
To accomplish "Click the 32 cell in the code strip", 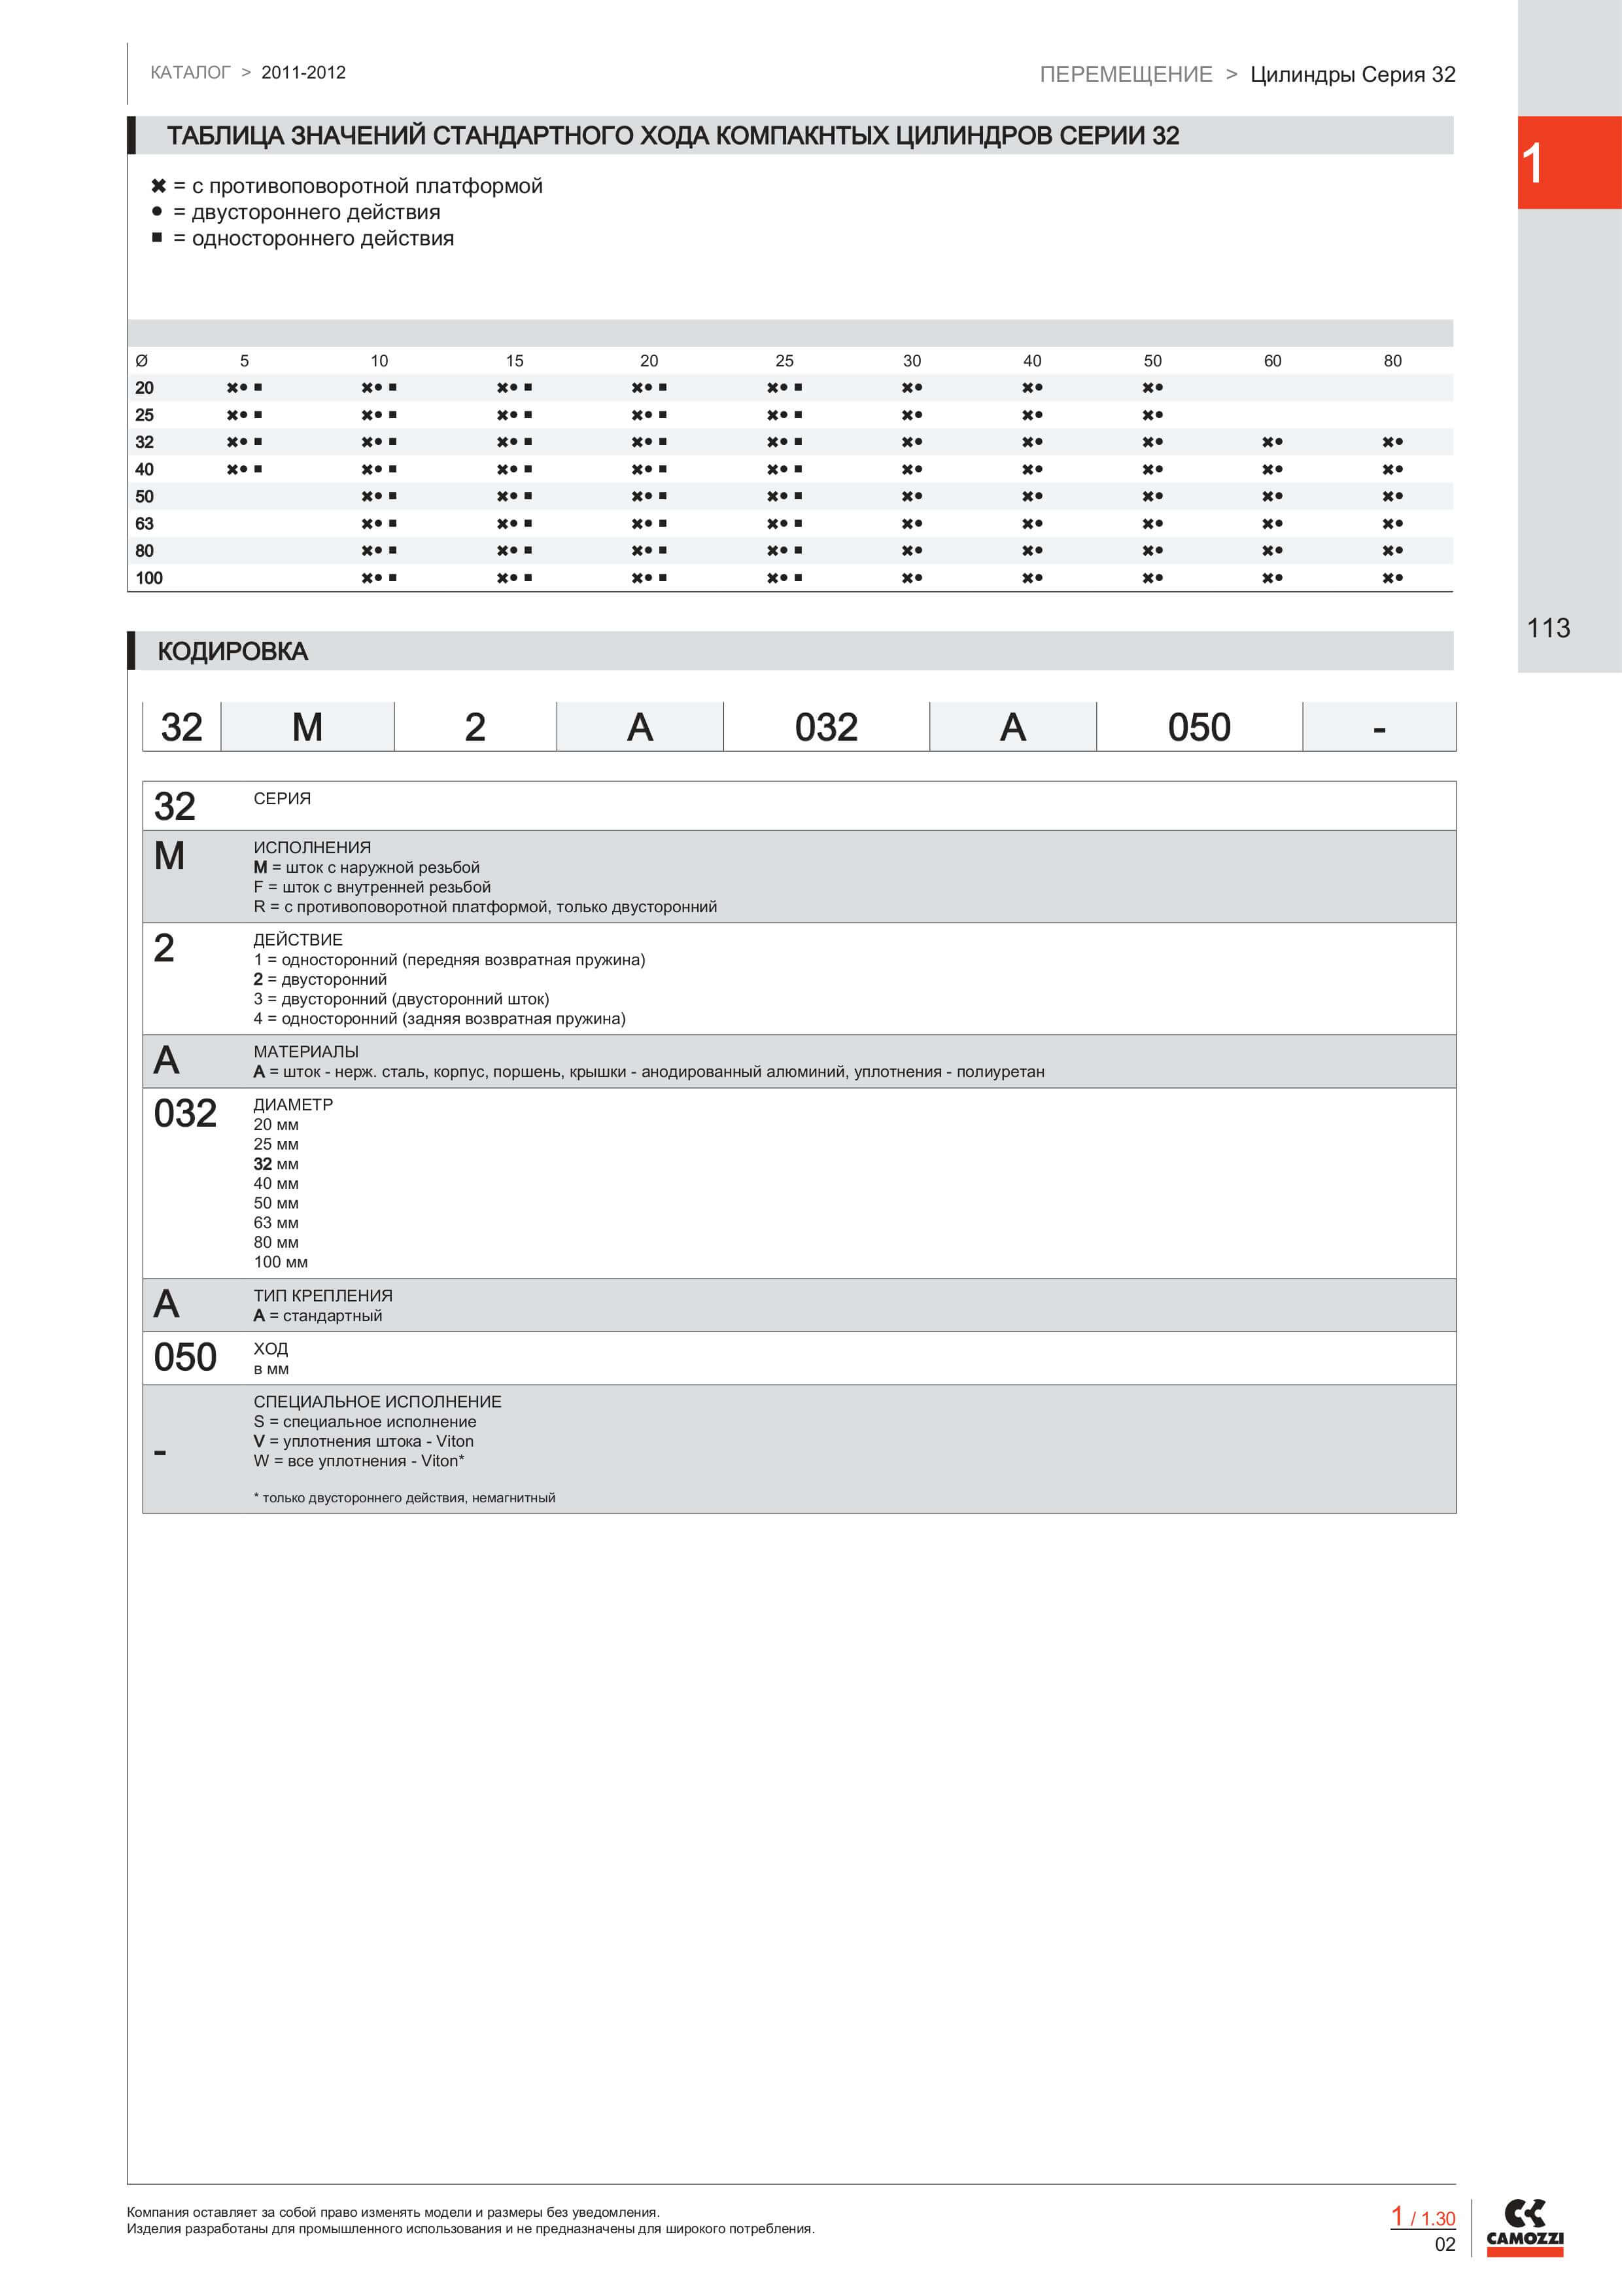I will coord(182,727).
